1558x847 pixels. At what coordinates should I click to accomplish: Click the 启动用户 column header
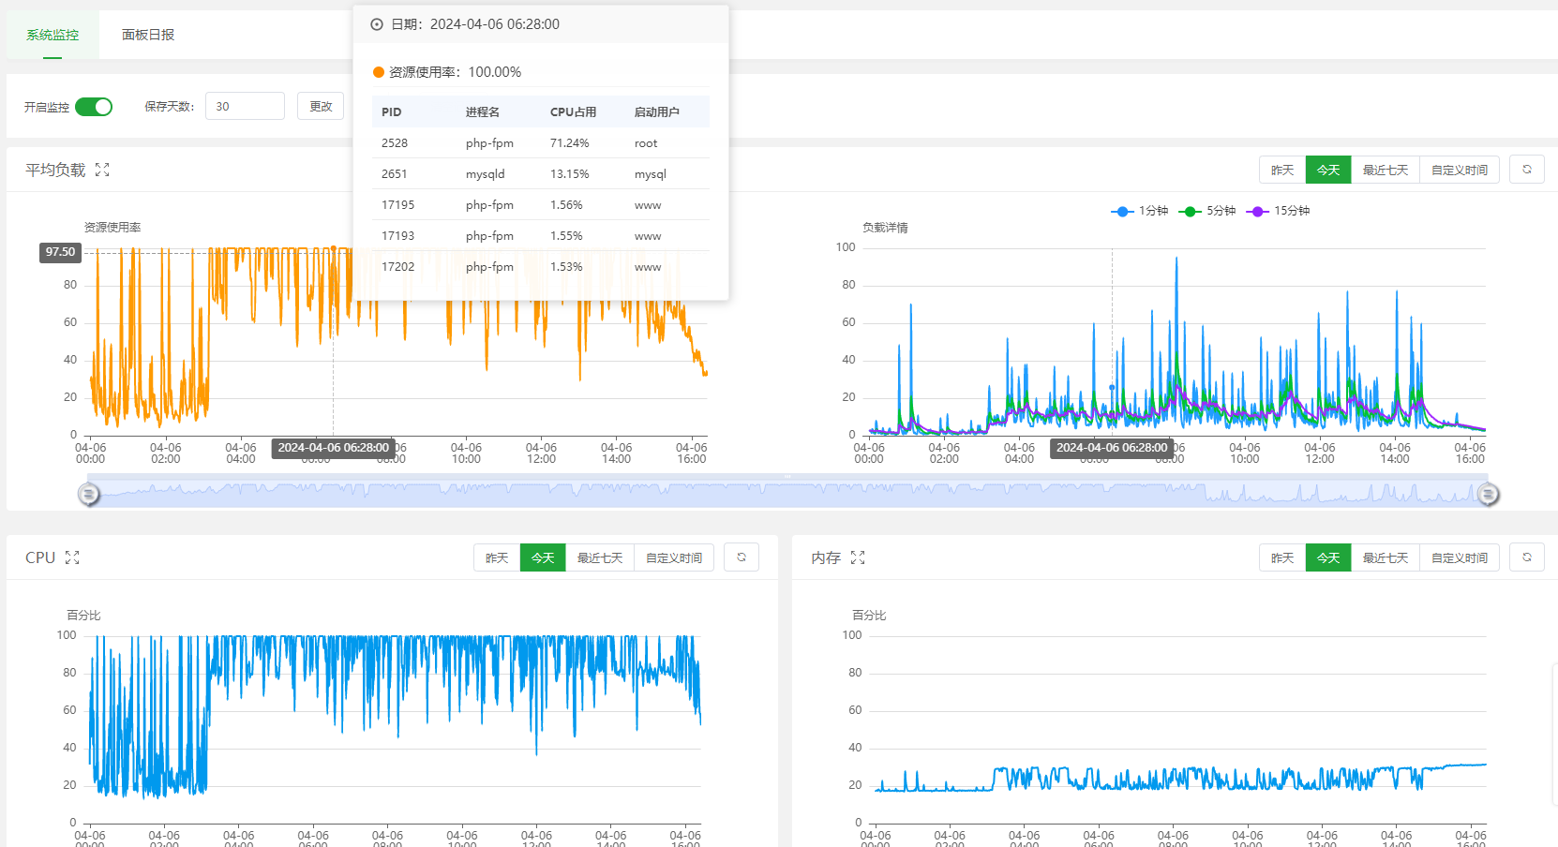(656, 111)
